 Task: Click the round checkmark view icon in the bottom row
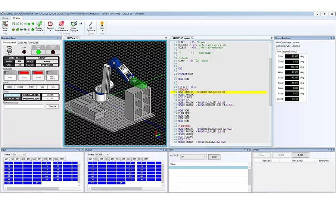point(25,29)
